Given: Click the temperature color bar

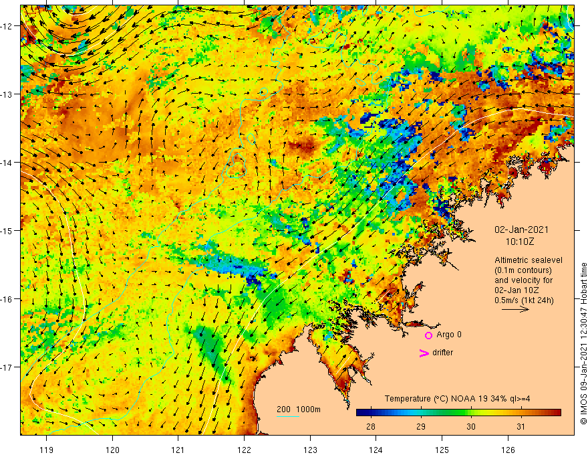Looking at the screenshot, I should click(458, 413).
